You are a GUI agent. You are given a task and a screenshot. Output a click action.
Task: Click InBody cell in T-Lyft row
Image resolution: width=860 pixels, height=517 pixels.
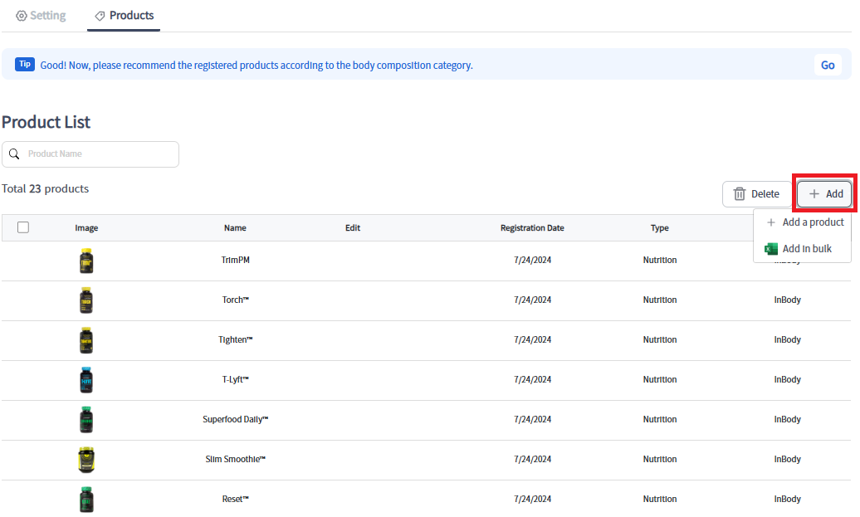pyautogui.click(x=788, y=379)
